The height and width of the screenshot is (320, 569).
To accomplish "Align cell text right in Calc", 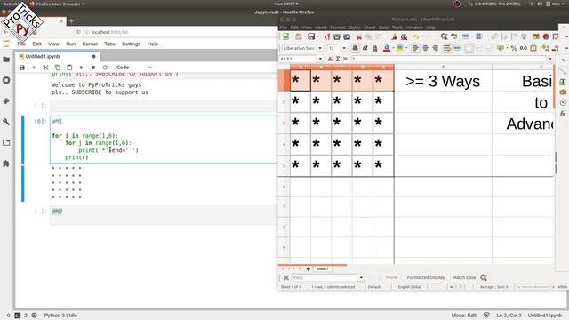I will (435, 48).
